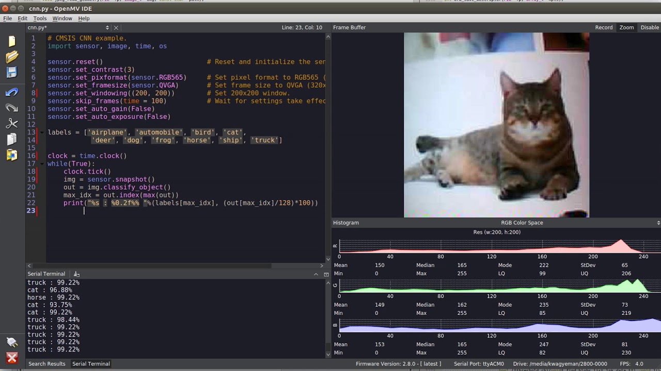Click the Frame Buffer panel title
The height and width of the screenshot is (371, 661).
point(350,27)
